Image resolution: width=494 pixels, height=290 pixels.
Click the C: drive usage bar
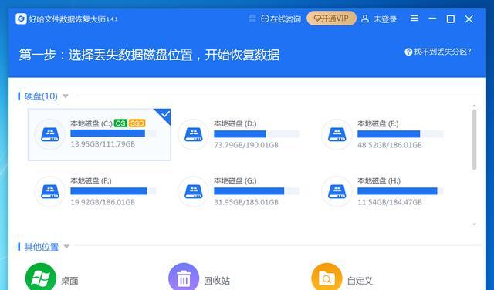point(113,133)
